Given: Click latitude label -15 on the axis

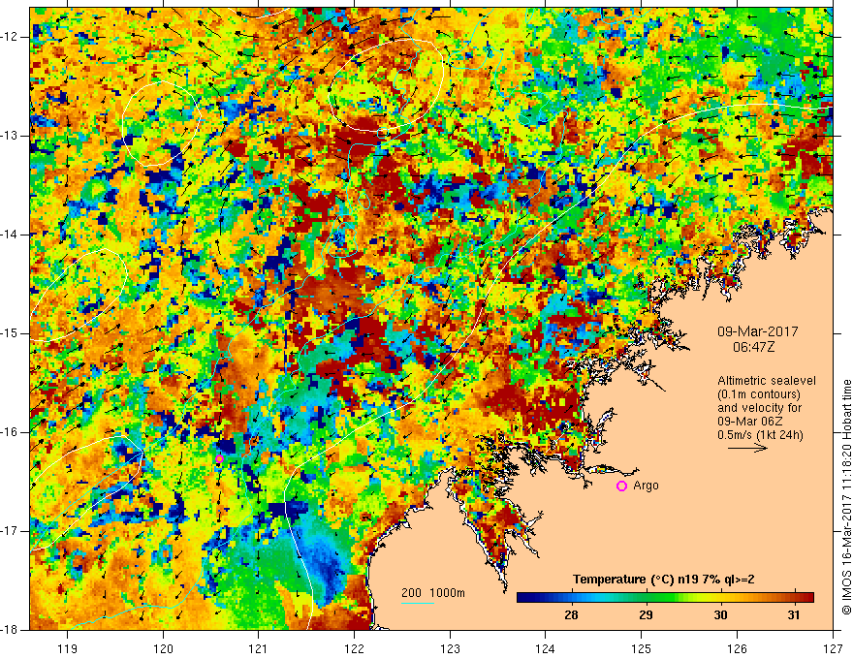Looking at the screenshot, I should click(10, 333).
